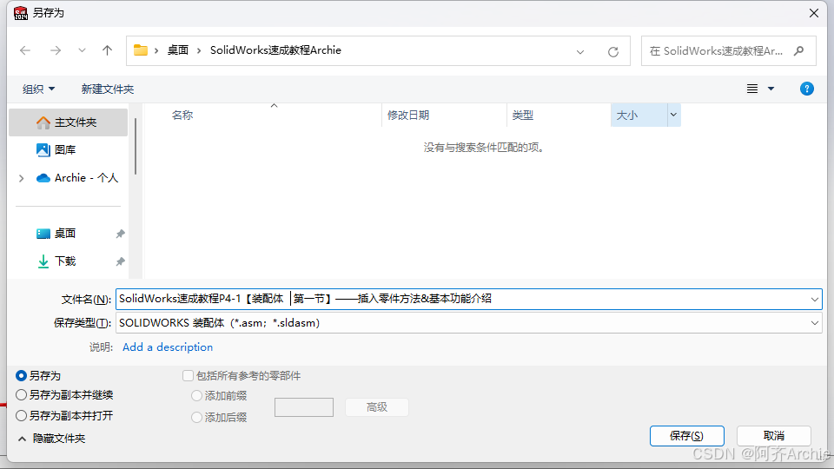Click the folder search box
Viewport: 834px width, 469px height.
pyautogui.click(x=728, y=51)
